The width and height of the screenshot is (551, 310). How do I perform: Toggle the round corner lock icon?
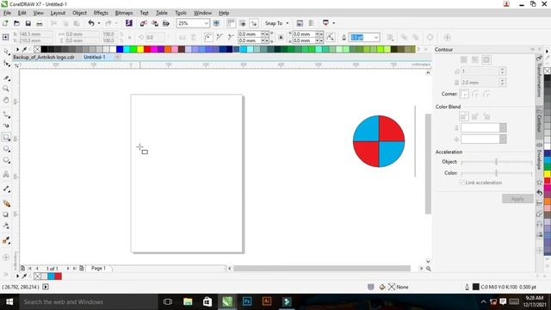pos(281,37)
